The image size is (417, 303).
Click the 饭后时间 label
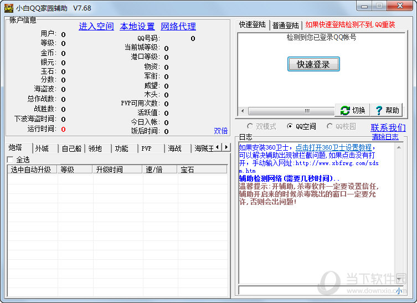tap(146, 131)
